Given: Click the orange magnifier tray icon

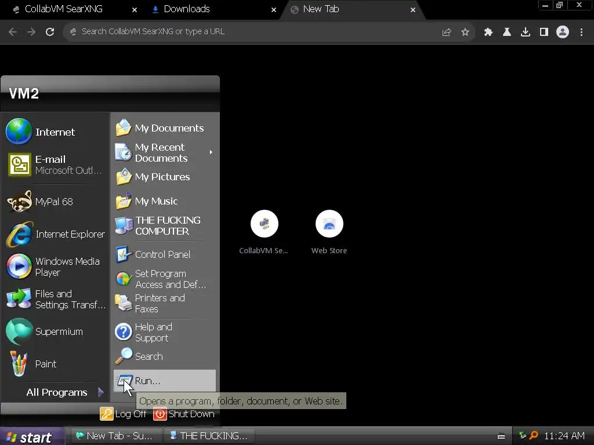Looking at the screenshot, I should (x=534, y=435).
